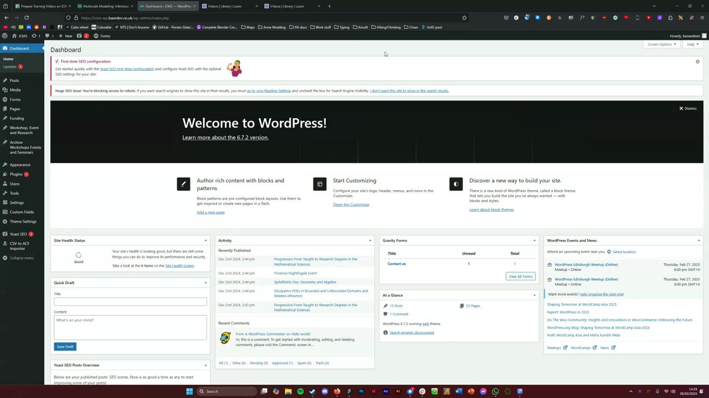Bookmark this page with the star icon
Screen dimensions: 709x398
click(x=464, y=18)
